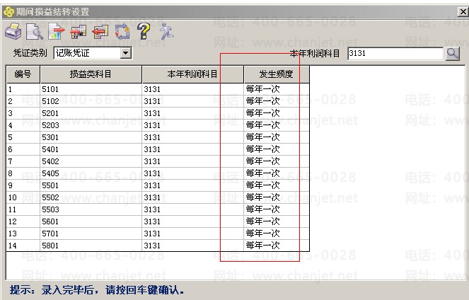The image size is (469, 300).
Task: Select row 1 cell with 5101
Action: 91,89
